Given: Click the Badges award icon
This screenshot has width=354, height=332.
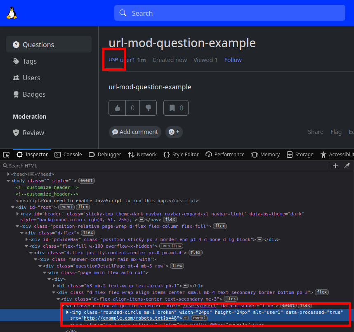Looking at the screenshot, I should point(16,94).
